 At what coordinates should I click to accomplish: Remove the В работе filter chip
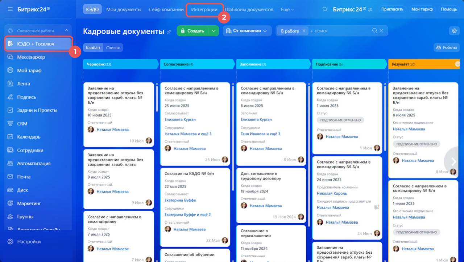[x=304, y=31]
